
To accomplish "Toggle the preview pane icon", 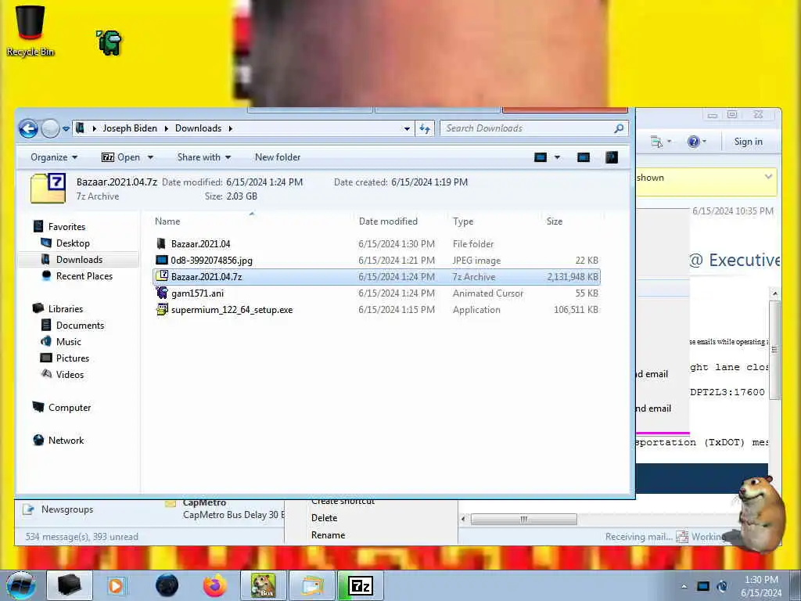I will [584, 157].
